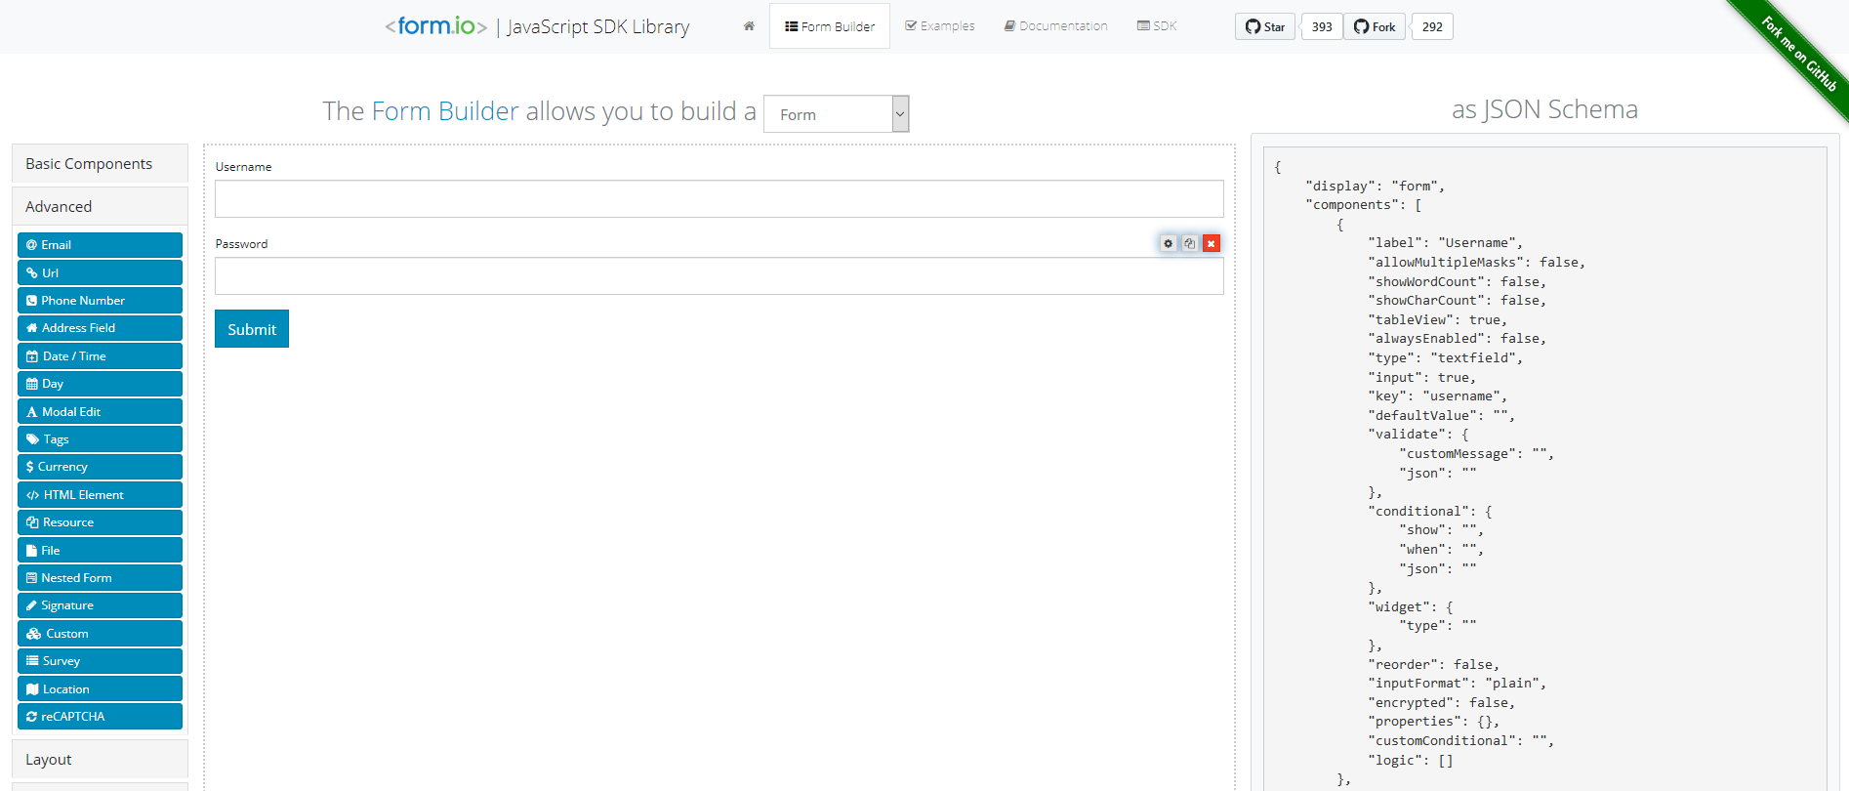Select the Currency component
Screen dimensions: 1849x791
point(100,467)
